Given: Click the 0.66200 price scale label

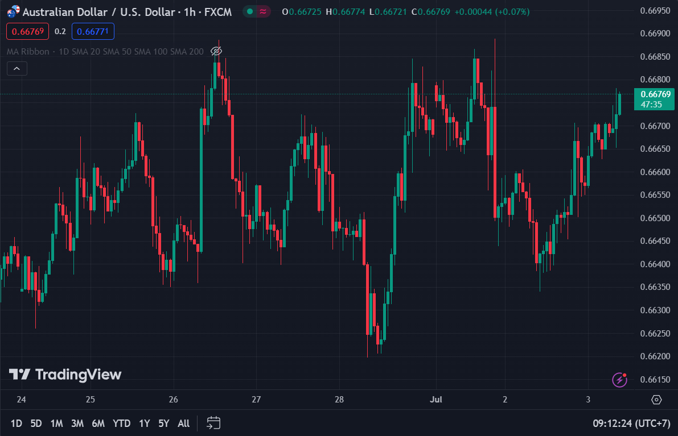Looking at the screenshot, I should [655, 356].
